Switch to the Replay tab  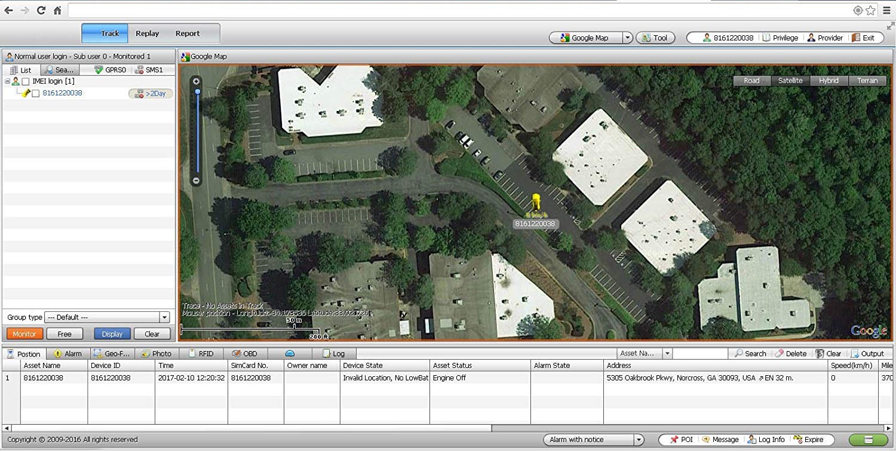click(147, 33)
